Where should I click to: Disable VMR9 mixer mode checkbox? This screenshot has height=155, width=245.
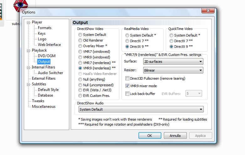coord(128,86)
